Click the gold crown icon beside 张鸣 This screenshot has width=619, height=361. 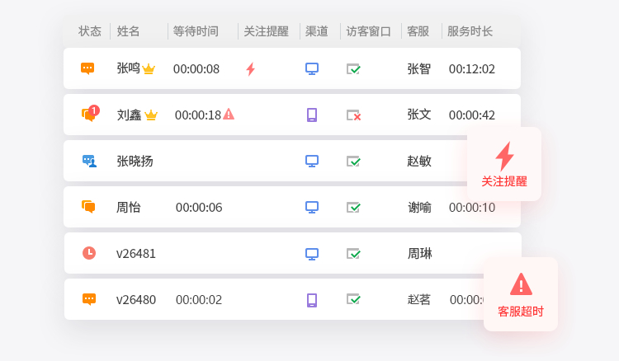149,69
